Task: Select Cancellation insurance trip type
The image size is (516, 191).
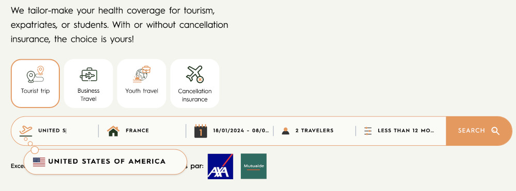Action: [x=195, y=83]
